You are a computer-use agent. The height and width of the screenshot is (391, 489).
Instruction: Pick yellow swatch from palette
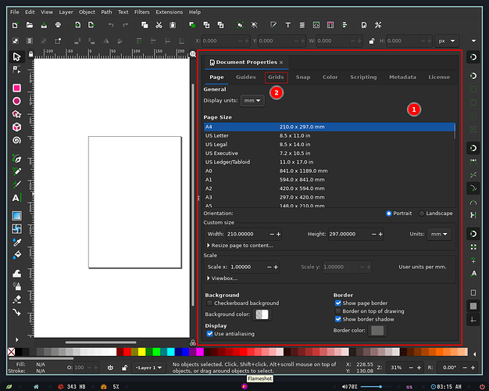[x=142, y=352]
